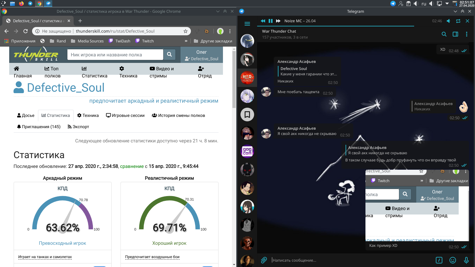Image resolution: width=475 pixels, height=267 pixels.
Task: Go forward in Chrome
Action: click(16, 31)
